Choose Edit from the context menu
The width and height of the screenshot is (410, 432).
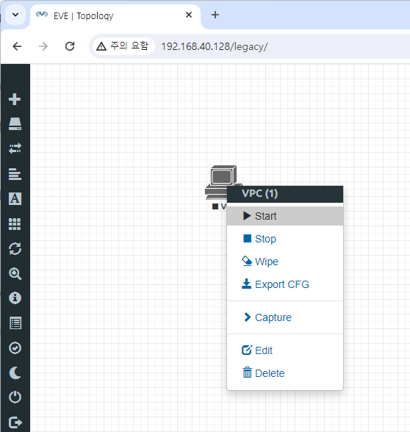point(285,350)
